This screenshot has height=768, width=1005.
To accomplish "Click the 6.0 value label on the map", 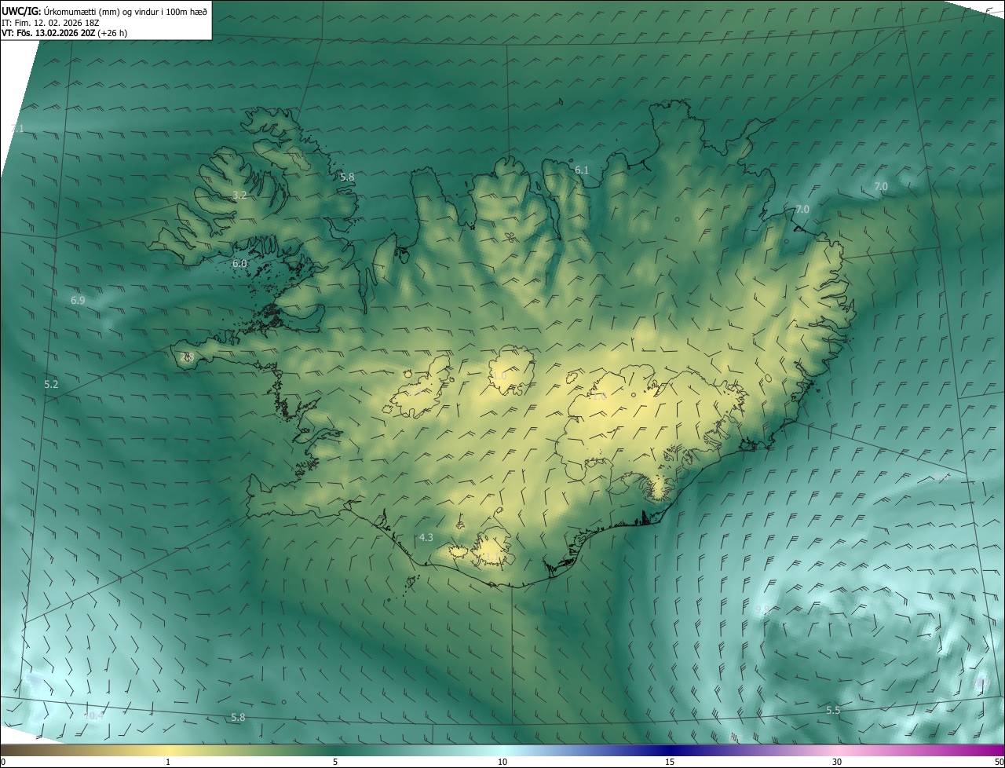I will tap(239, 264).
